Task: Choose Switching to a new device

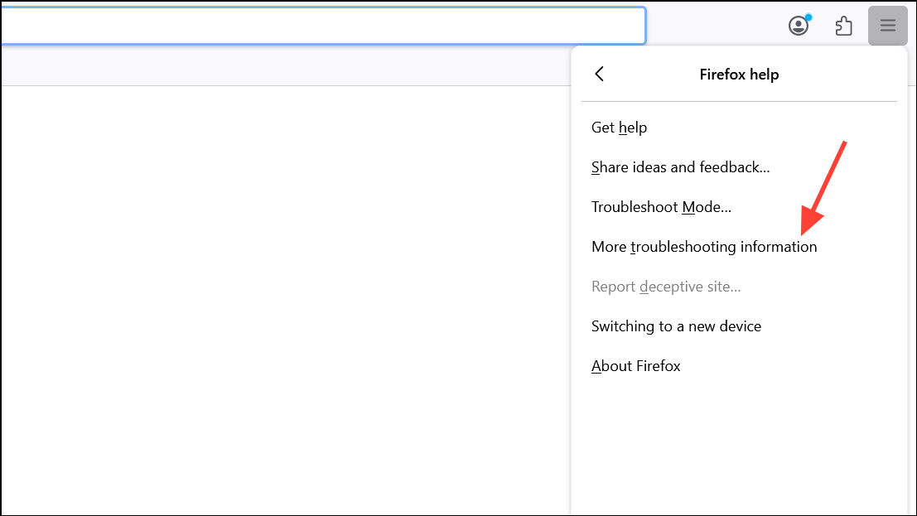Action: point(675,326)
